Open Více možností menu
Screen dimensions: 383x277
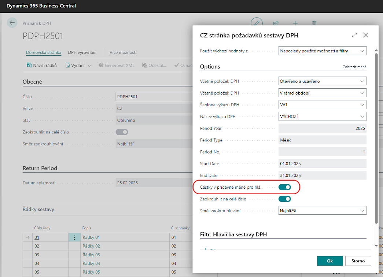pos(123,52)
